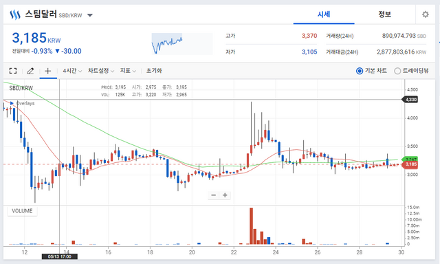Click the VOLUME panel label

(22, 211)
